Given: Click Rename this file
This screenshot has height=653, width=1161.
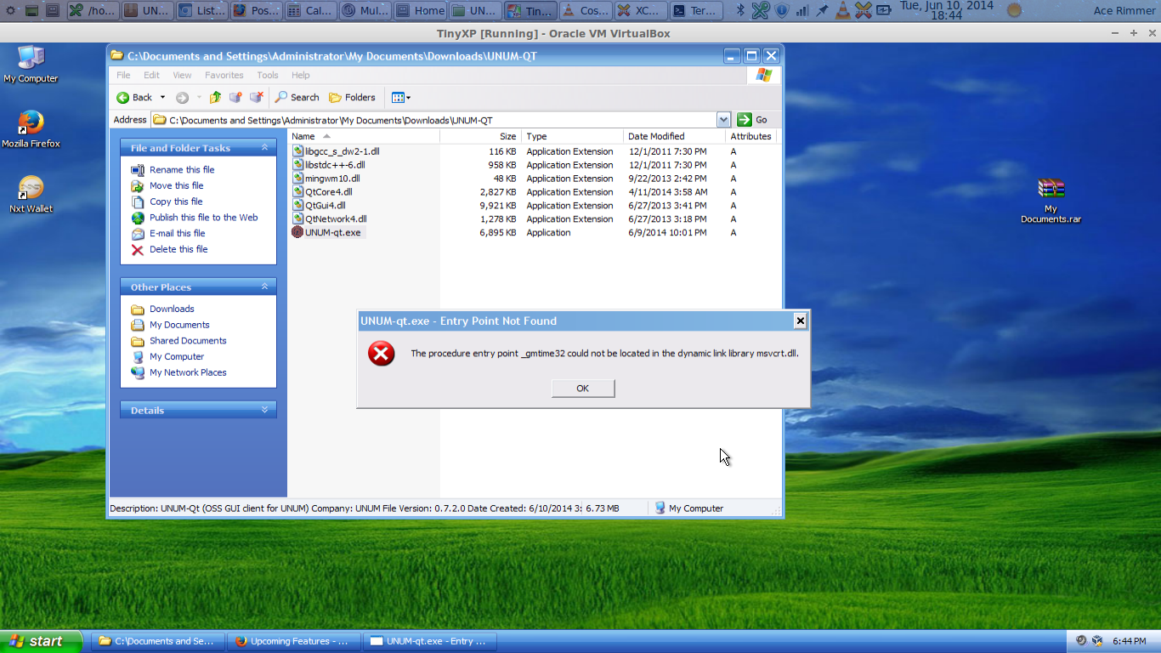Looking at the screenshot, I should pos(182,169).
